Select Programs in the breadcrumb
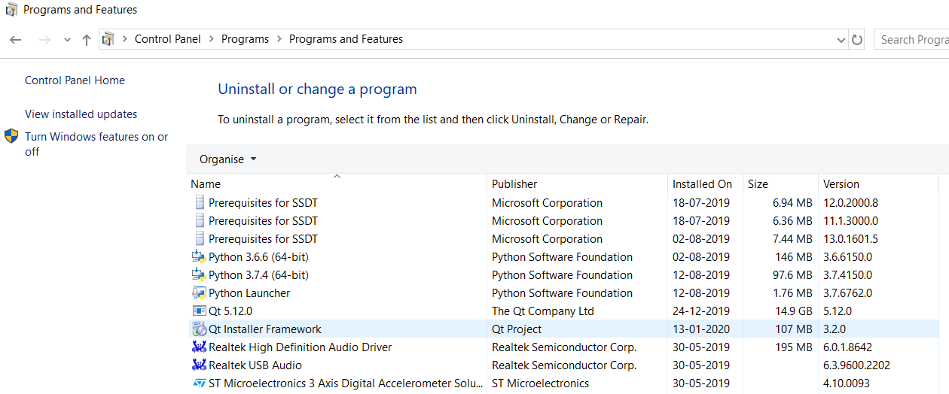The image size is (949, 394). click(x=245, y=39)
